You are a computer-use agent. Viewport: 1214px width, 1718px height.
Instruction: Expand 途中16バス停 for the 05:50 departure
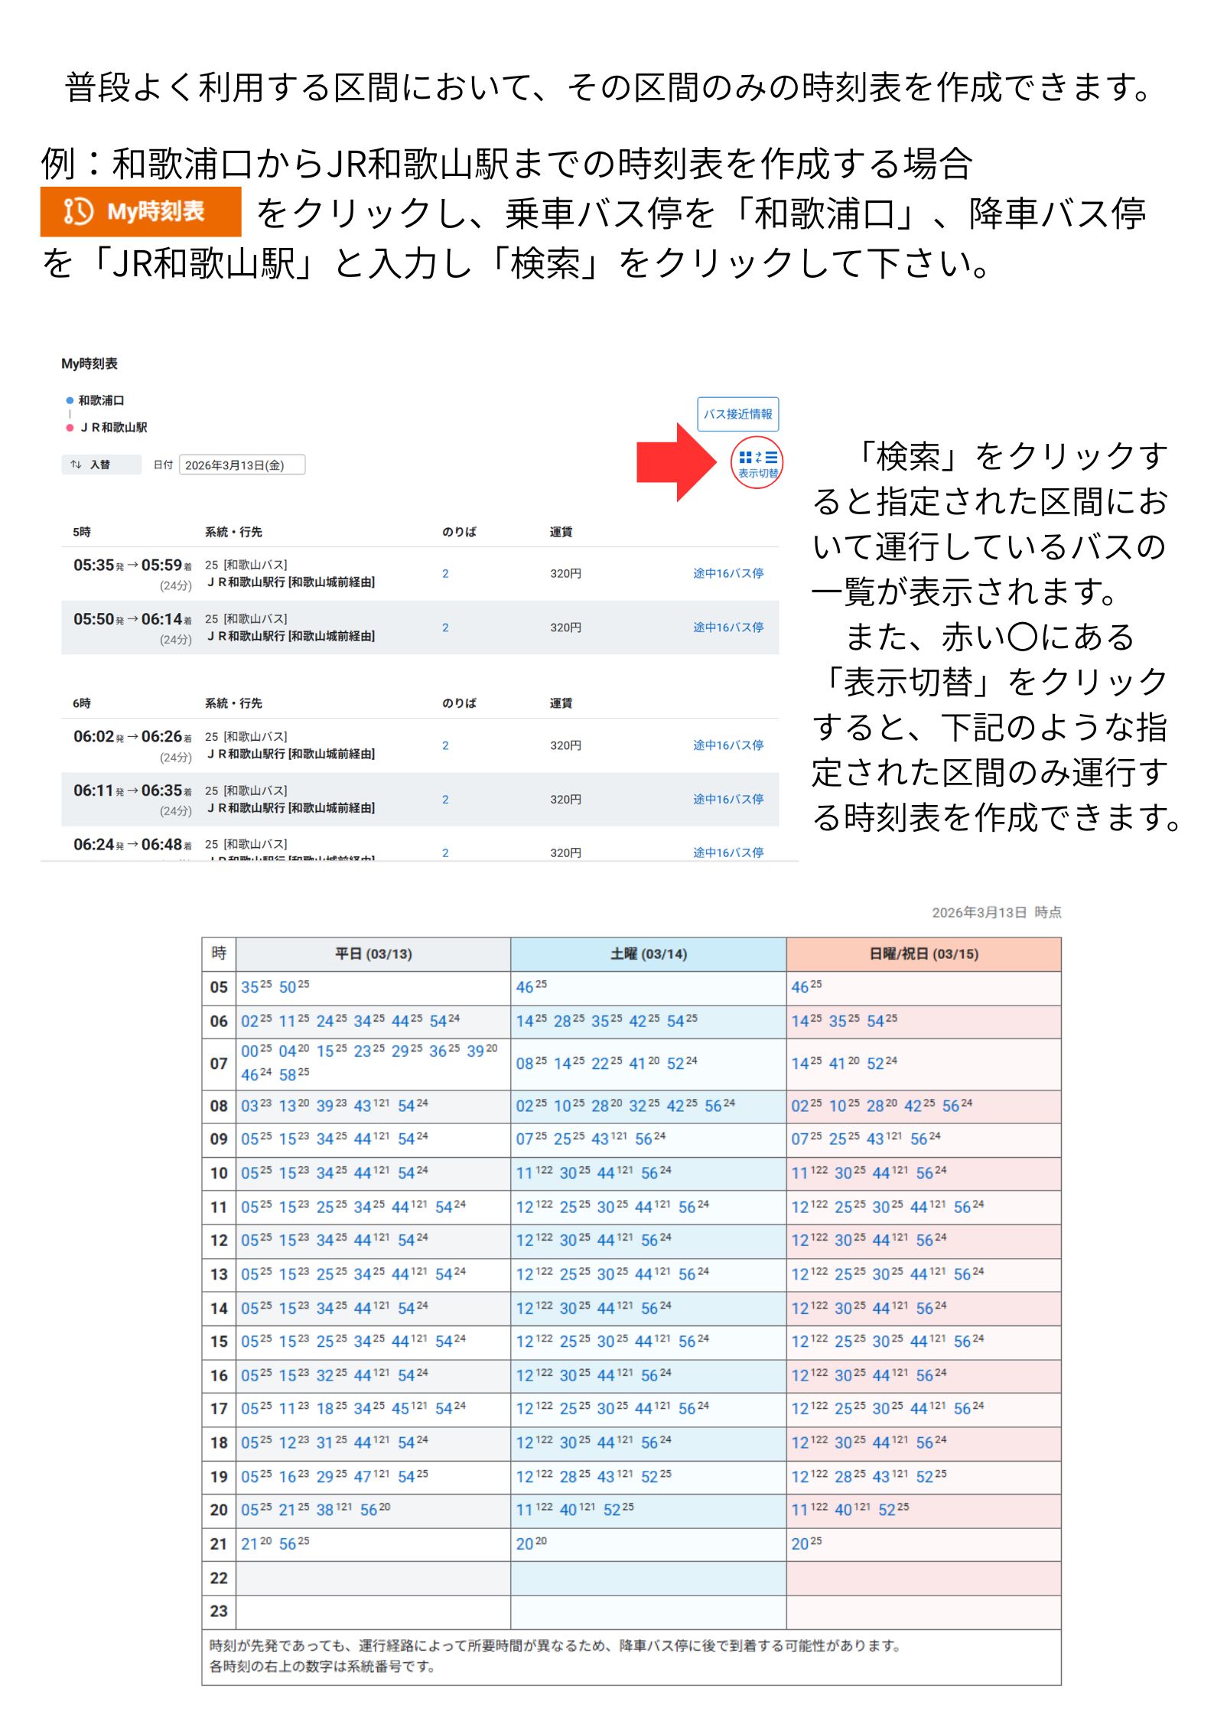[x=727, y=628]
